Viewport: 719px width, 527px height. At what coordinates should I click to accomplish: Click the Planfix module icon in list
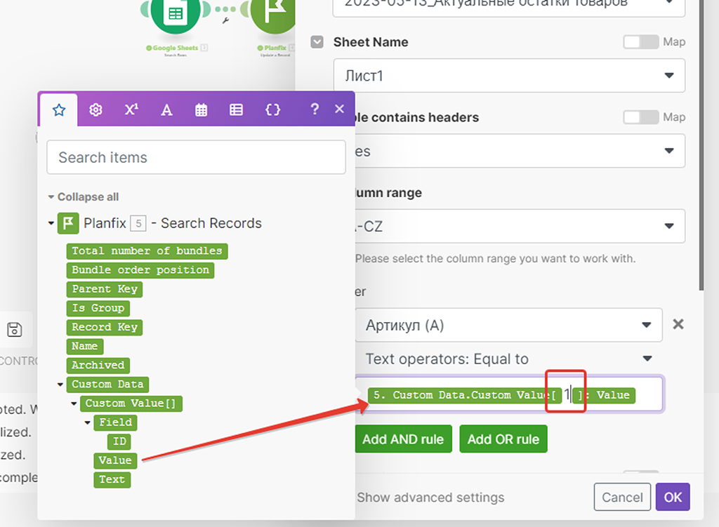click(x=68, y=223)
